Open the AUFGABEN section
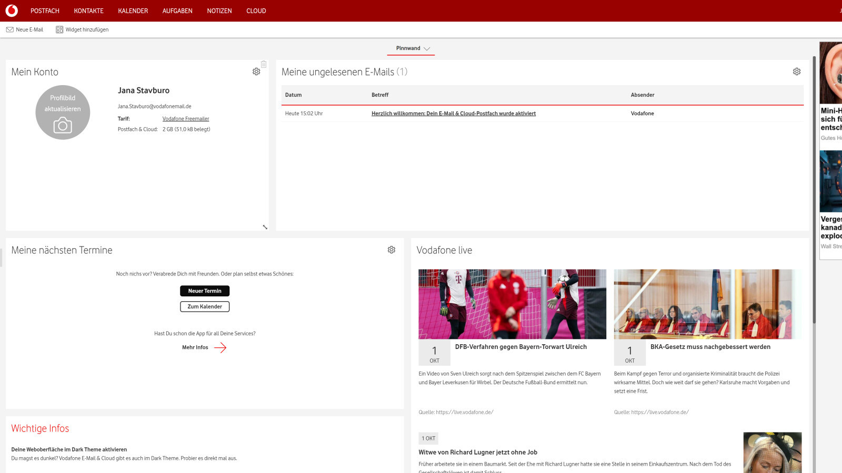842x473 pixels. (x=177, y=11)
